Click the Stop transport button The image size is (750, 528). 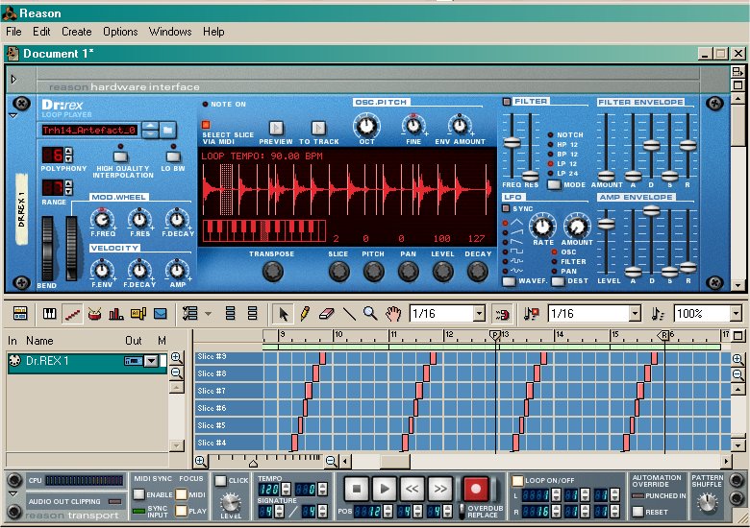click(357, 489)
